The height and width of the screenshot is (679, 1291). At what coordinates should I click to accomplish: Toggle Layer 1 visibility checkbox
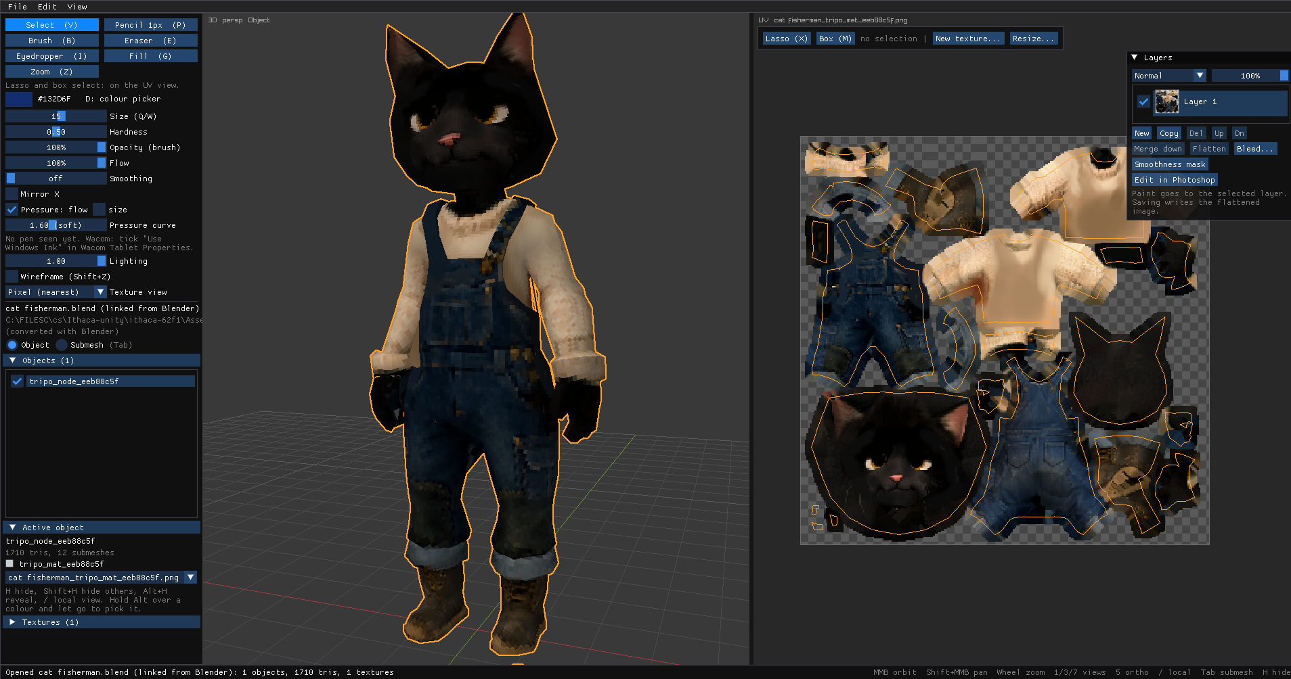click(x=1143, y=101)
